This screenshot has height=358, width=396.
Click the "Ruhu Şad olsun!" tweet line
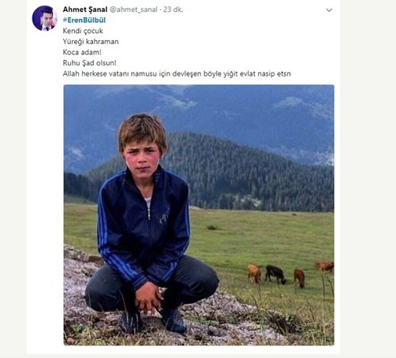[x=89, y=63]
